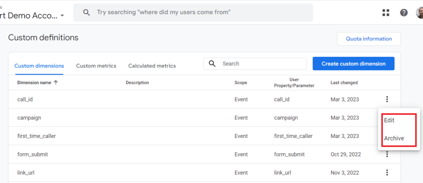Click the user profile avatar
The width and height of the screenshot is (423, 183).
pyautogui.click(x=420, y=13)
